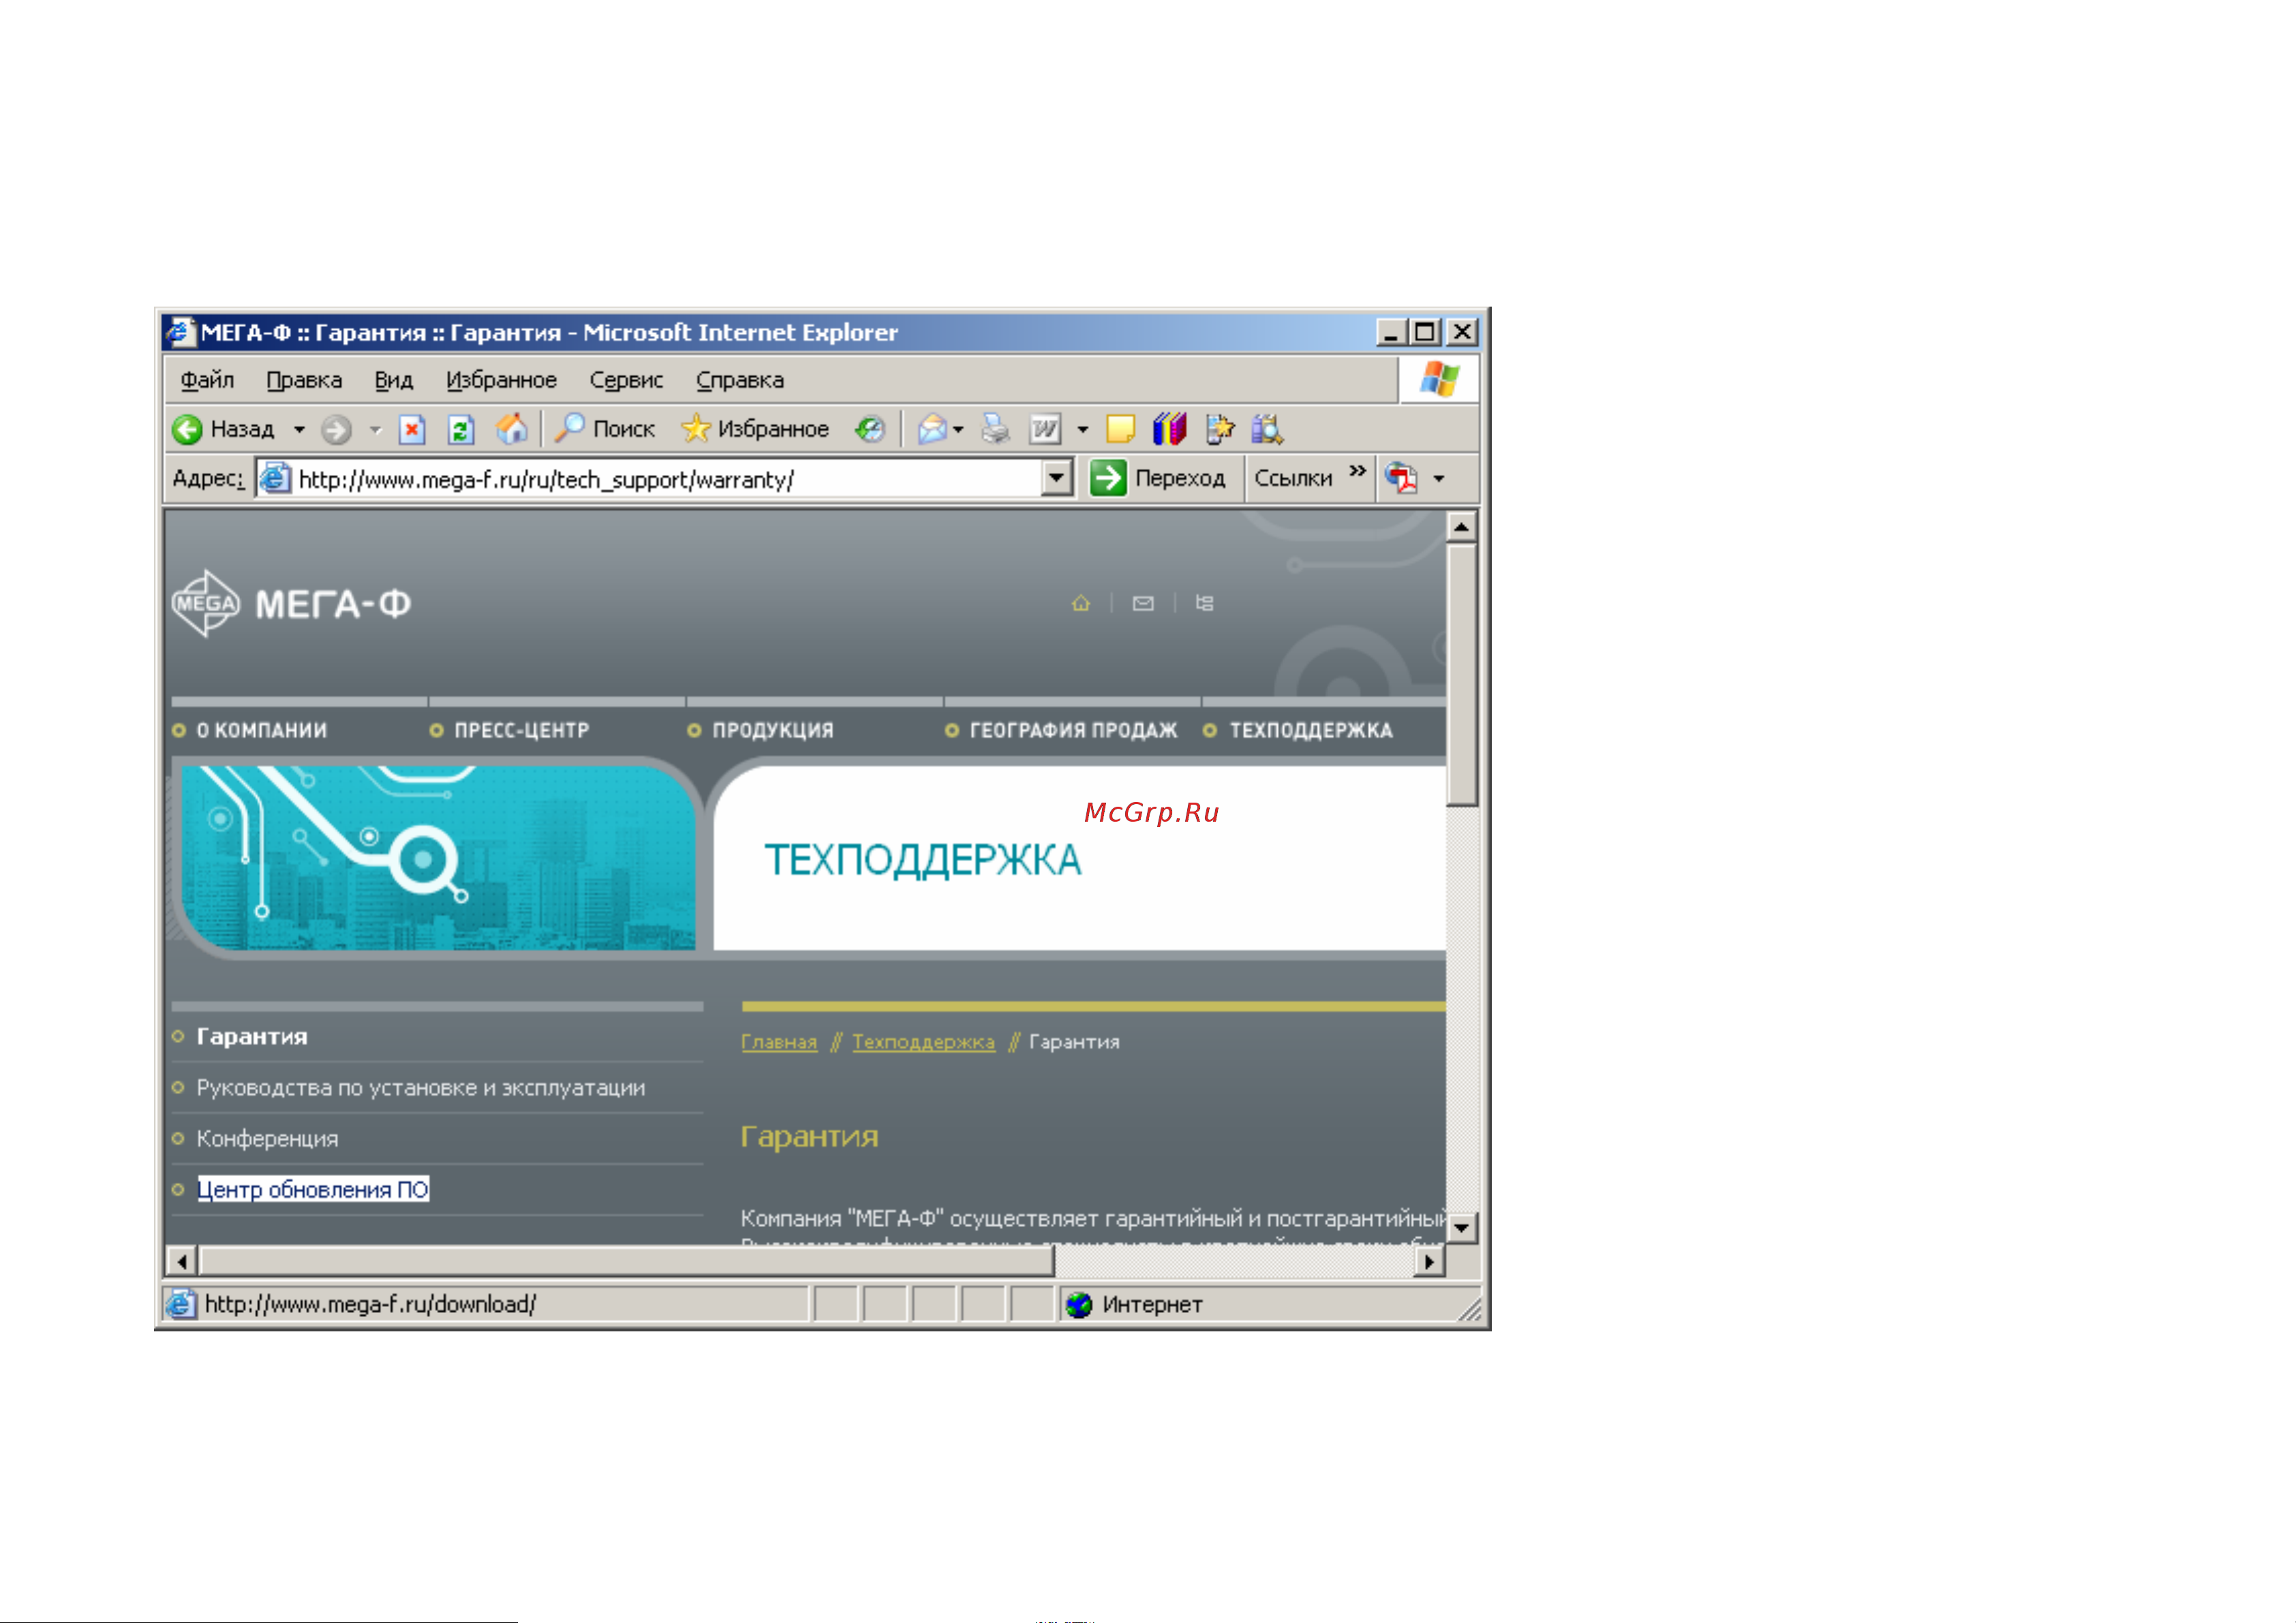The height and width of the screenshot is (1623, 2296).
Task: Open ПРЕСС-ЦЕНТР site section
Action: (521, 730)
